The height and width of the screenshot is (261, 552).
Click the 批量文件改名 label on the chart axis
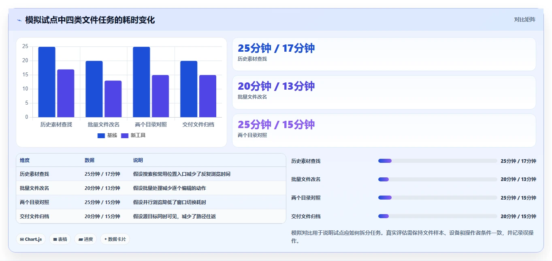104,124
